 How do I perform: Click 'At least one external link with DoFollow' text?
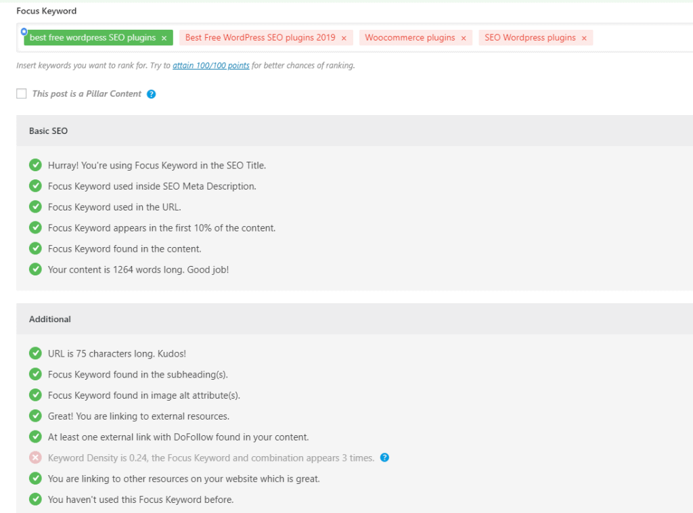pyautogui.click(x=178, y=437)
